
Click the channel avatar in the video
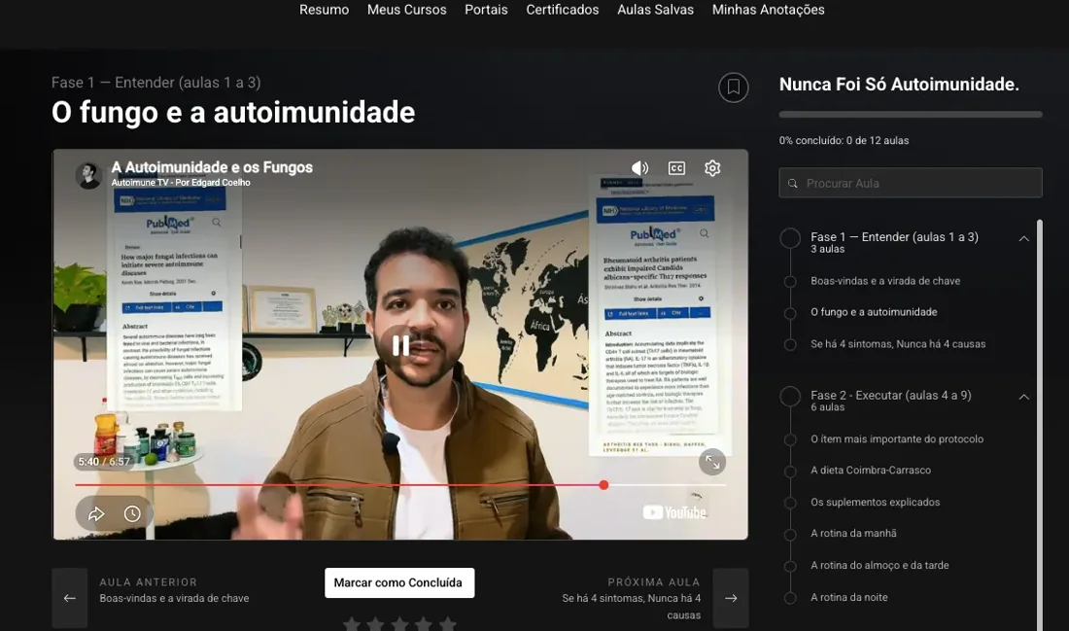88,175
